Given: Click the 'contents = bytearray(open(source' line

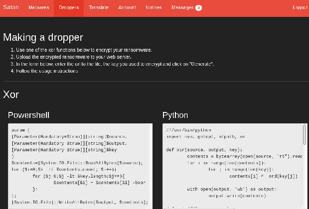Looking at the screenshot, I should tap(245, 156).
